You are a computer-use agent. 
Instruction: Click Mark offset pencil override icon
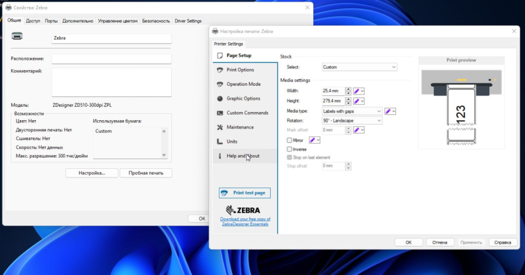356,130
